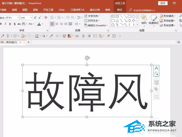The width and height of the screenshot is (182, 137).
Task: Click the 形状效果 shape effects button
Action: click(x=168, y=25)
